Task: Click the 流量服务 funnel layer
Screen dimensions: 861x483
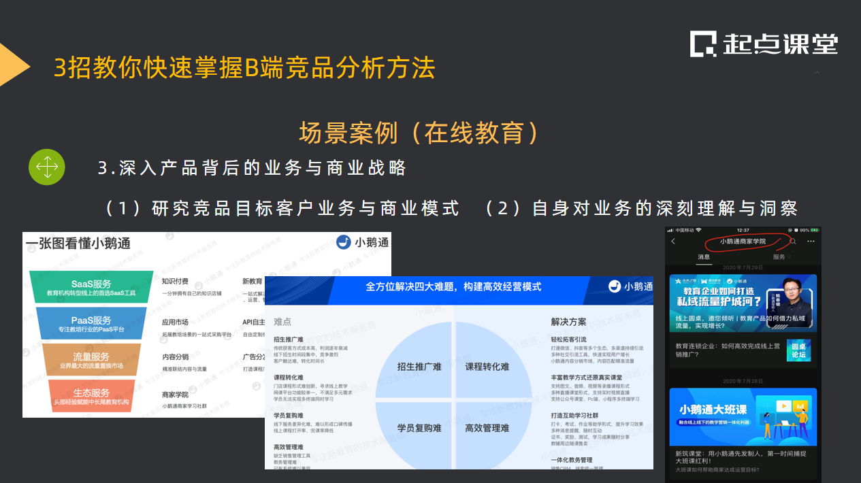Action: tap(91, 360)
